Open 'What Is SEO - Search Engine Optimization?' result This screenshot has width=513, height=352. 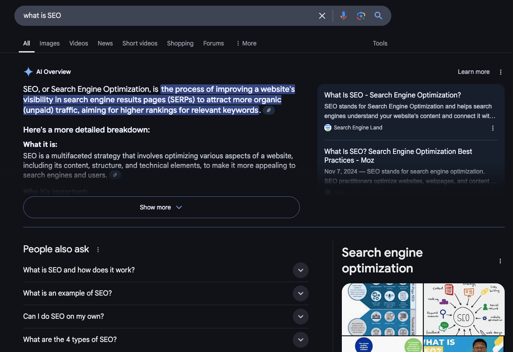[x=393, y=95]
